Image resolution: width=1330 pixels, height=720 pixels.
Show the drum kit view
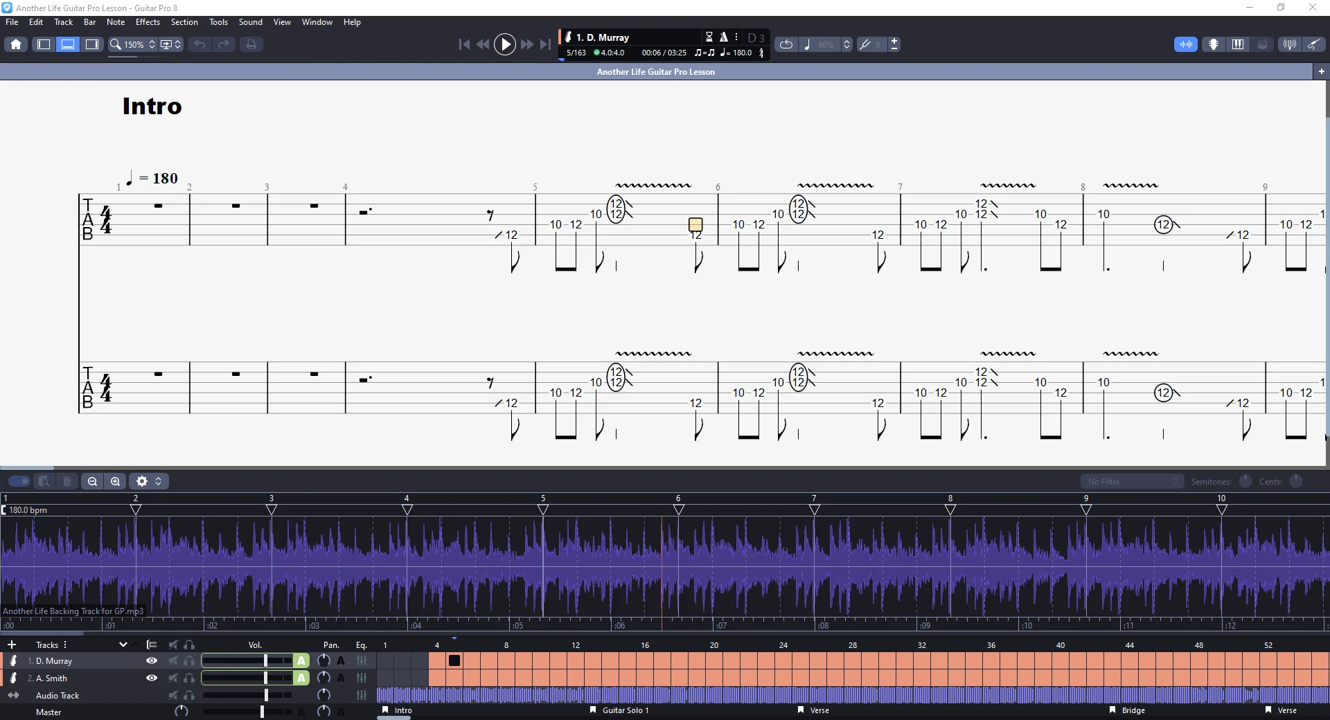point(1262,44)
